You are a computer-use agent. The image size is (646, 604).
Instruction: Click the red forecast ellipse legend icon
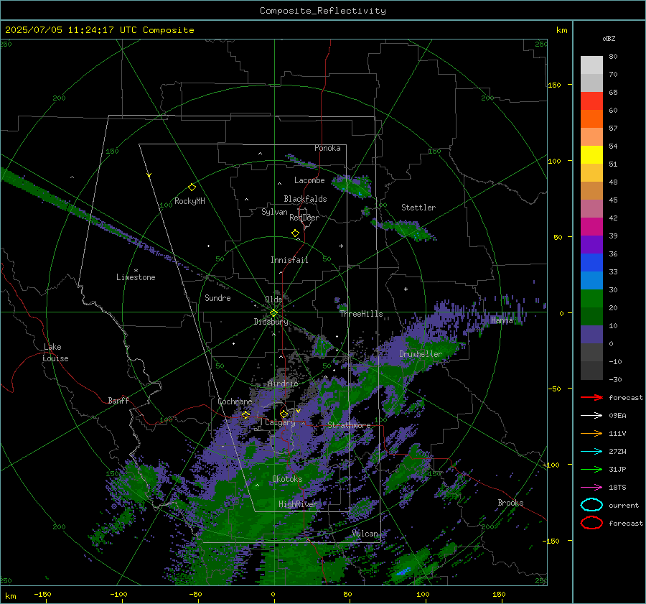[591, 523]
